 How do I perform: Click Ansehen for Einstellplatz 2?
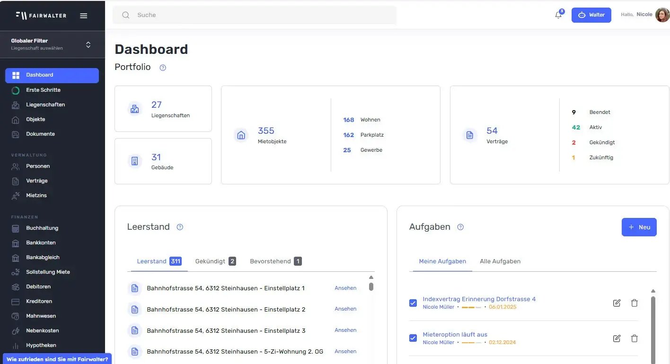click(x=345, y=309)
